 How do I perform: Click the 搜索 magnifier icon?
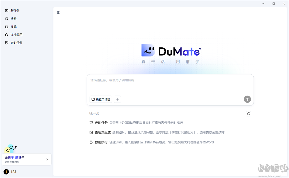click(7, 19)
